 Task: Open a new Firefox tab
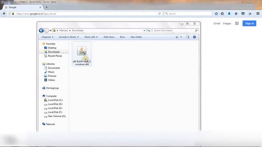(46, 7)
